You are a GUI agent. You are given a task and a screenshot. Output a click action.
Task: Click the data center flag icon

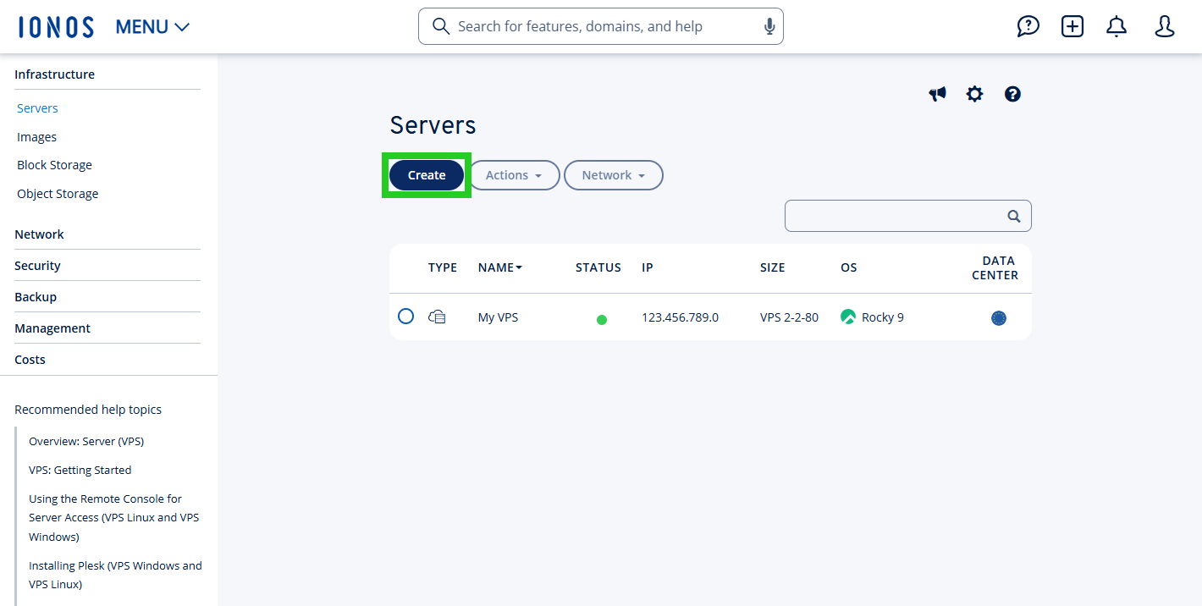click(x=999, y=318)
